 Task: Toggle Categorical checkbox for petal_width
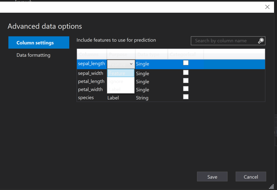pos(186,89)
